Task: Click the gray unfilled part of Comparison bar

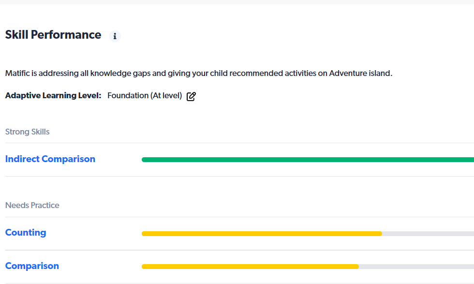Action: 416,267
